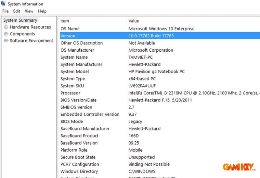Image resolution: width=260 pixels, height=178 pixels.
Task: Expand the Hardware Resources node
Action: pos(6,27)
